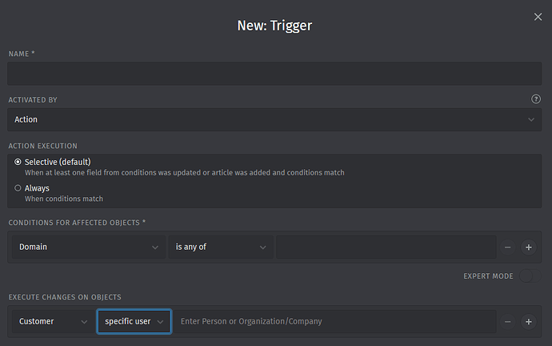Open the Activated By help icon
The image size is (552, 346).
pos(536,99)
